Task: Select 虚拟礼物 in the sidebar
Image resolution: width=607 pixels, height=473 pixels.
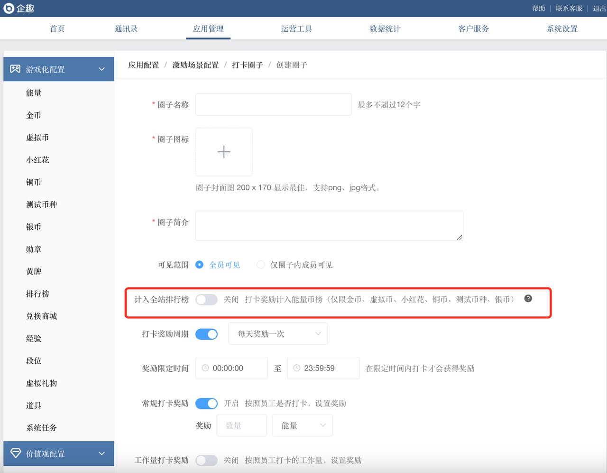Action: point(42,383)
